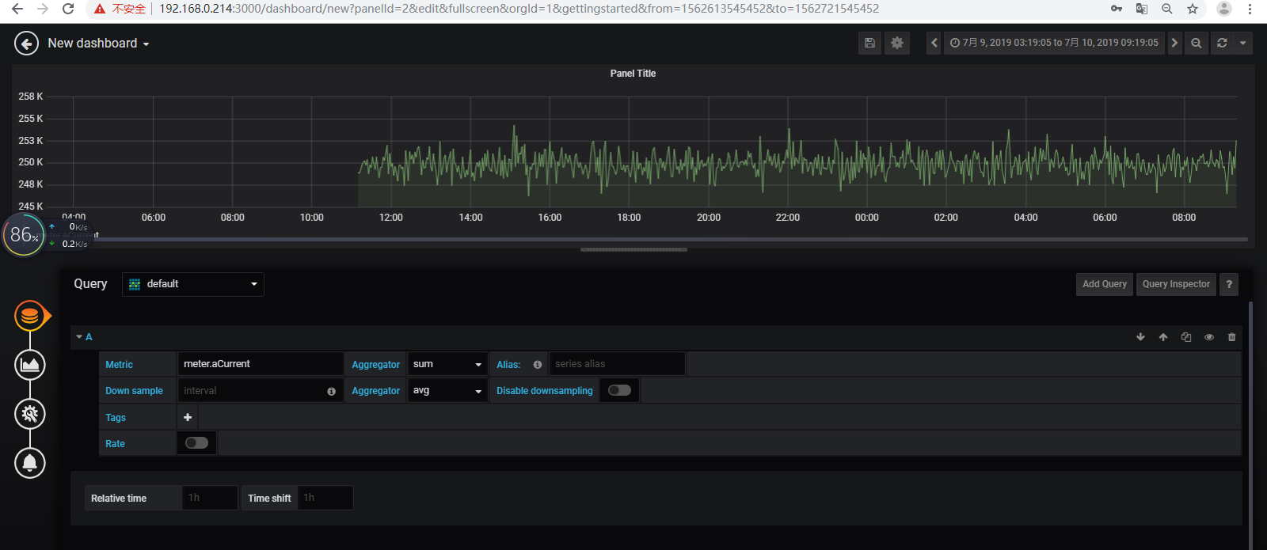This screenshot has width=1267, height=550.
Task: Click the Metric label
Action: click(119, 365)
